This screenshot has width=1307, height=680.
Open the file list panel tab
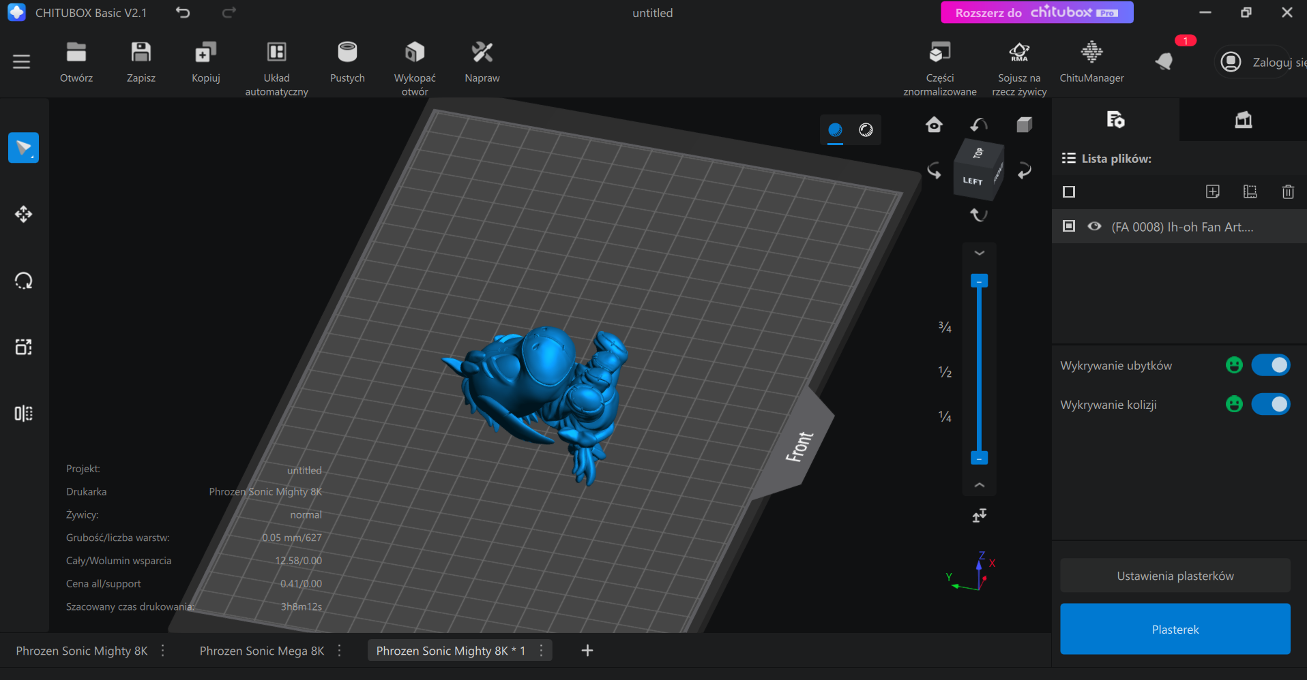point(1115,120)
